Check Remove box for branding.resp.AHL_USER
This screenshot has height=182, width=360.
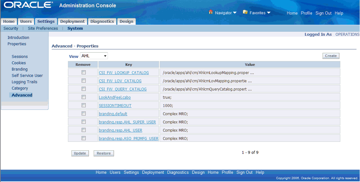click(x=83, y=130)
